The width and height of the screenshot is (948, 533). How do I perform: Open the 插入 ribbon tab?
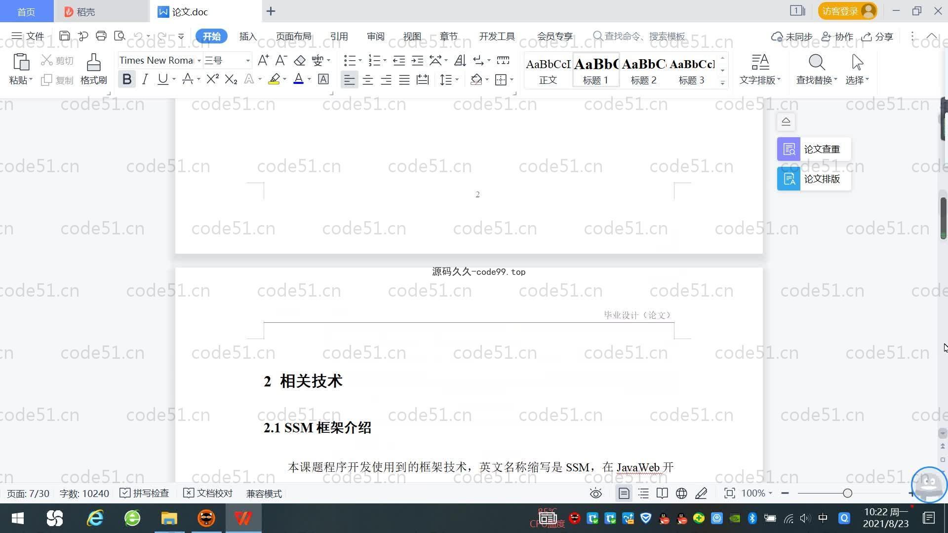(248, 36)
